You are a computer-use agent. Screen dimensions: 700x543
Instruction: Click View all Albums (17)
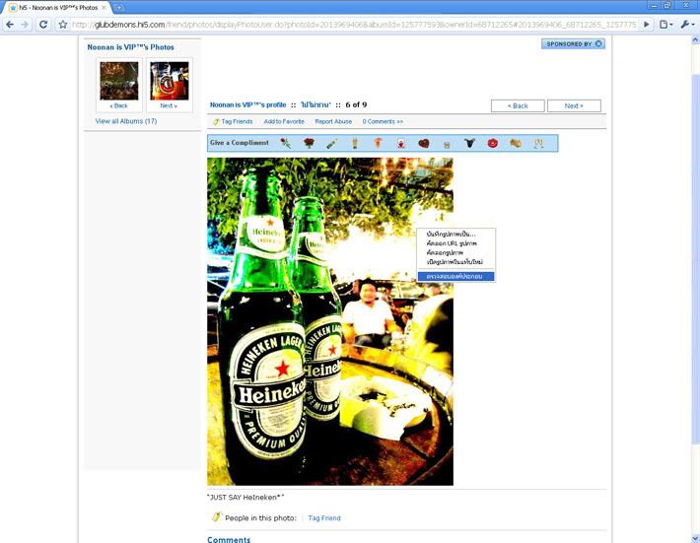[x=126, y=121]
